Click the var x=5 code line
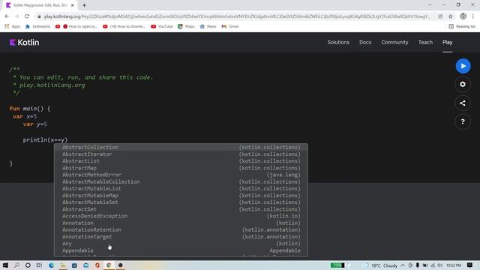This screenshot has width=480, height=270. pos(25,117)
